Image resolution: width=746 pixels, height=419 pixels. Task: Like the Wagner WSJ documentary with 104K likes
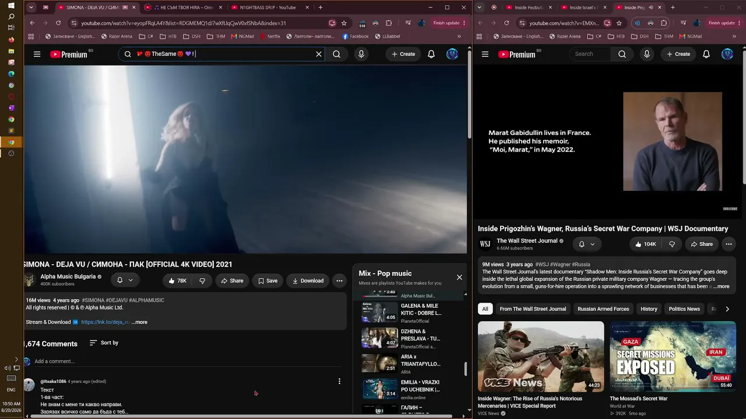pyautogui.click(x=646, y=244)
